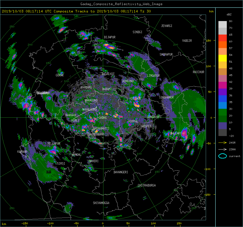
Task: Click the RAICHUR city label
Action: point(198,72)
